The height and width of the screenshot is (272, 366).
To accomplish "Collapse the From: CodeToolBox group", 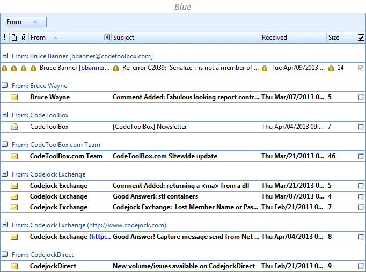I will (x=5, y=115).
